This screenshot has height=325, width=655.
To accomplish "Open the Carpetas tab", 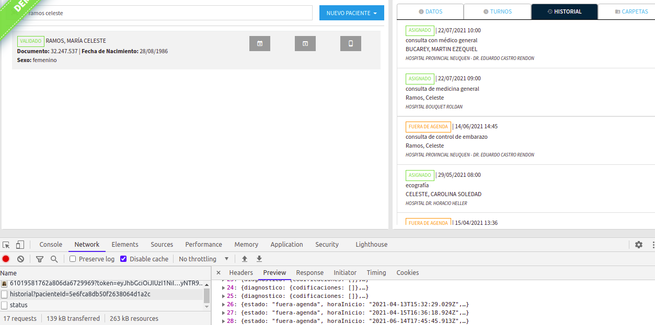I will click(627, 11).
